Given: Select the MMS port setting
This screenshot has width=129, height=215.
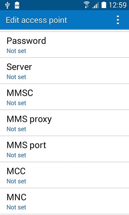Looking at the screenshot, I should 64,149.
